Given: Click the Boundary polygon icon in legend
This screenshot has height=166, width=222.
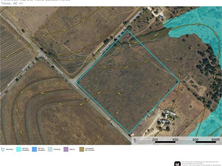Looking at the screenshot, I should coord(3,149).
